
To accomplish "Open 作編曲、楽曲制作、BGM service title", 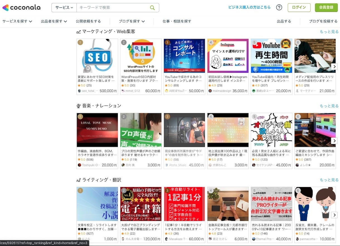I will point(97,153).
